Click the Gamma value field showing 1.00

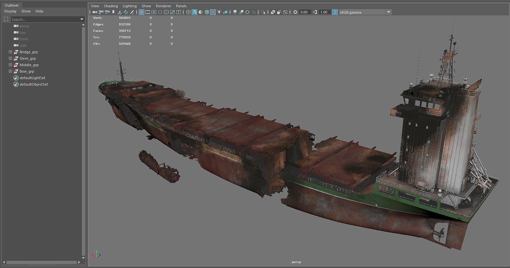point(325,12)
